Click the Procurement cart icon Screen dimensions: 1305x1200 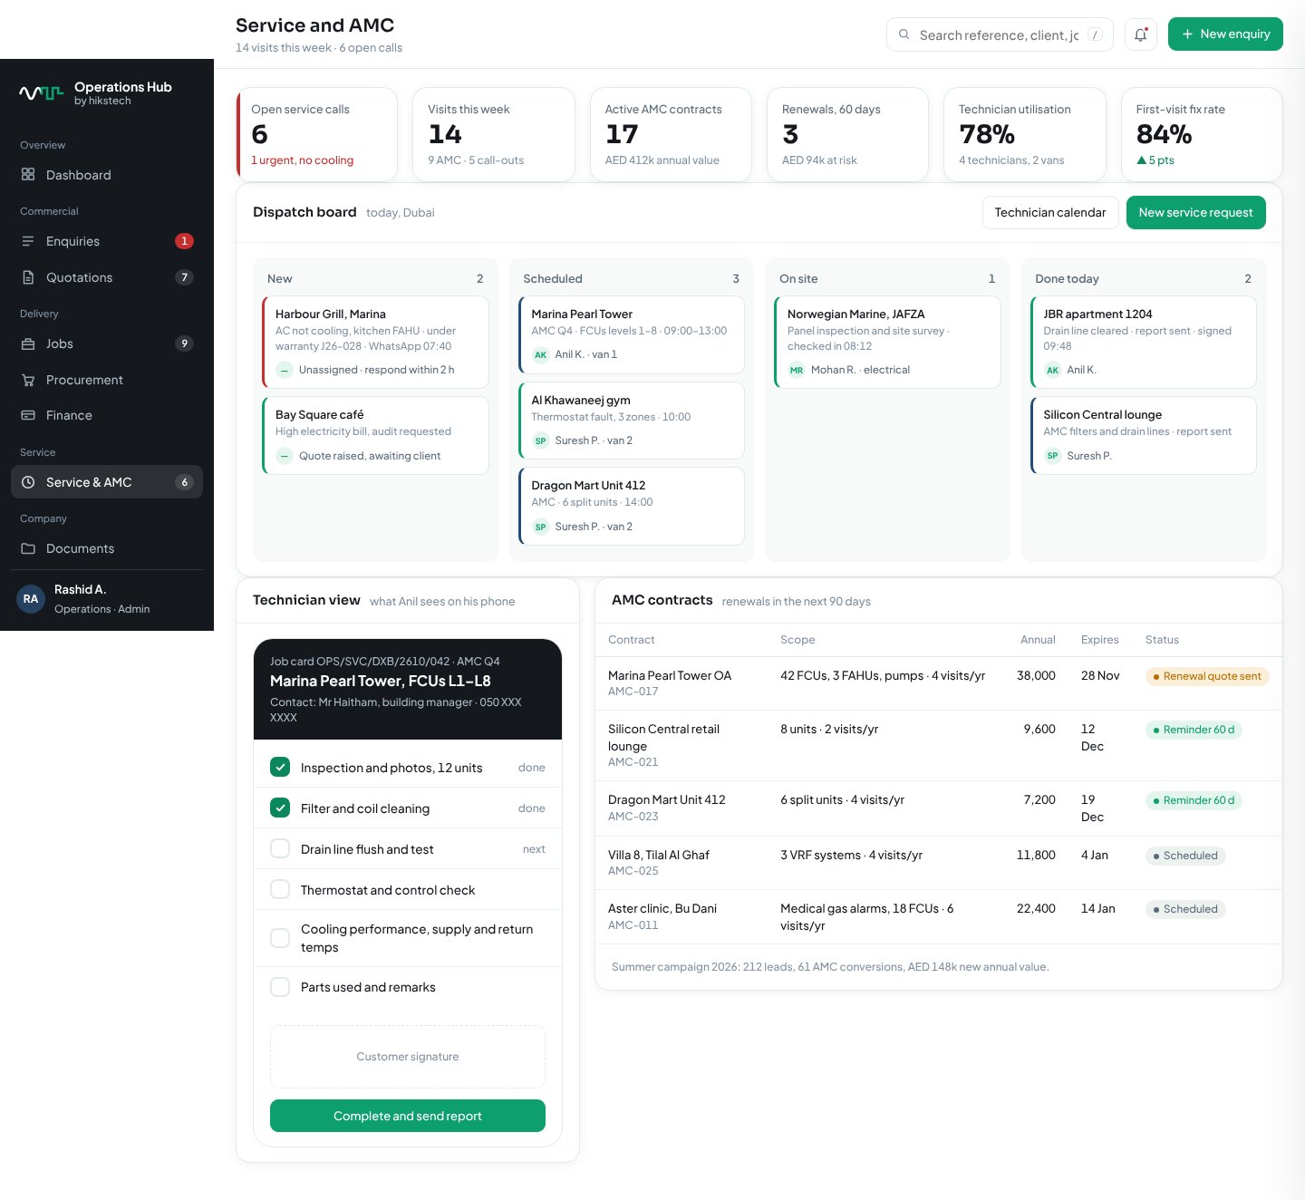[x=28, y=380]
